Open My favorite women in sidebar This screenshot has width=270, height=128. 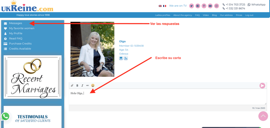coord(22,28)
